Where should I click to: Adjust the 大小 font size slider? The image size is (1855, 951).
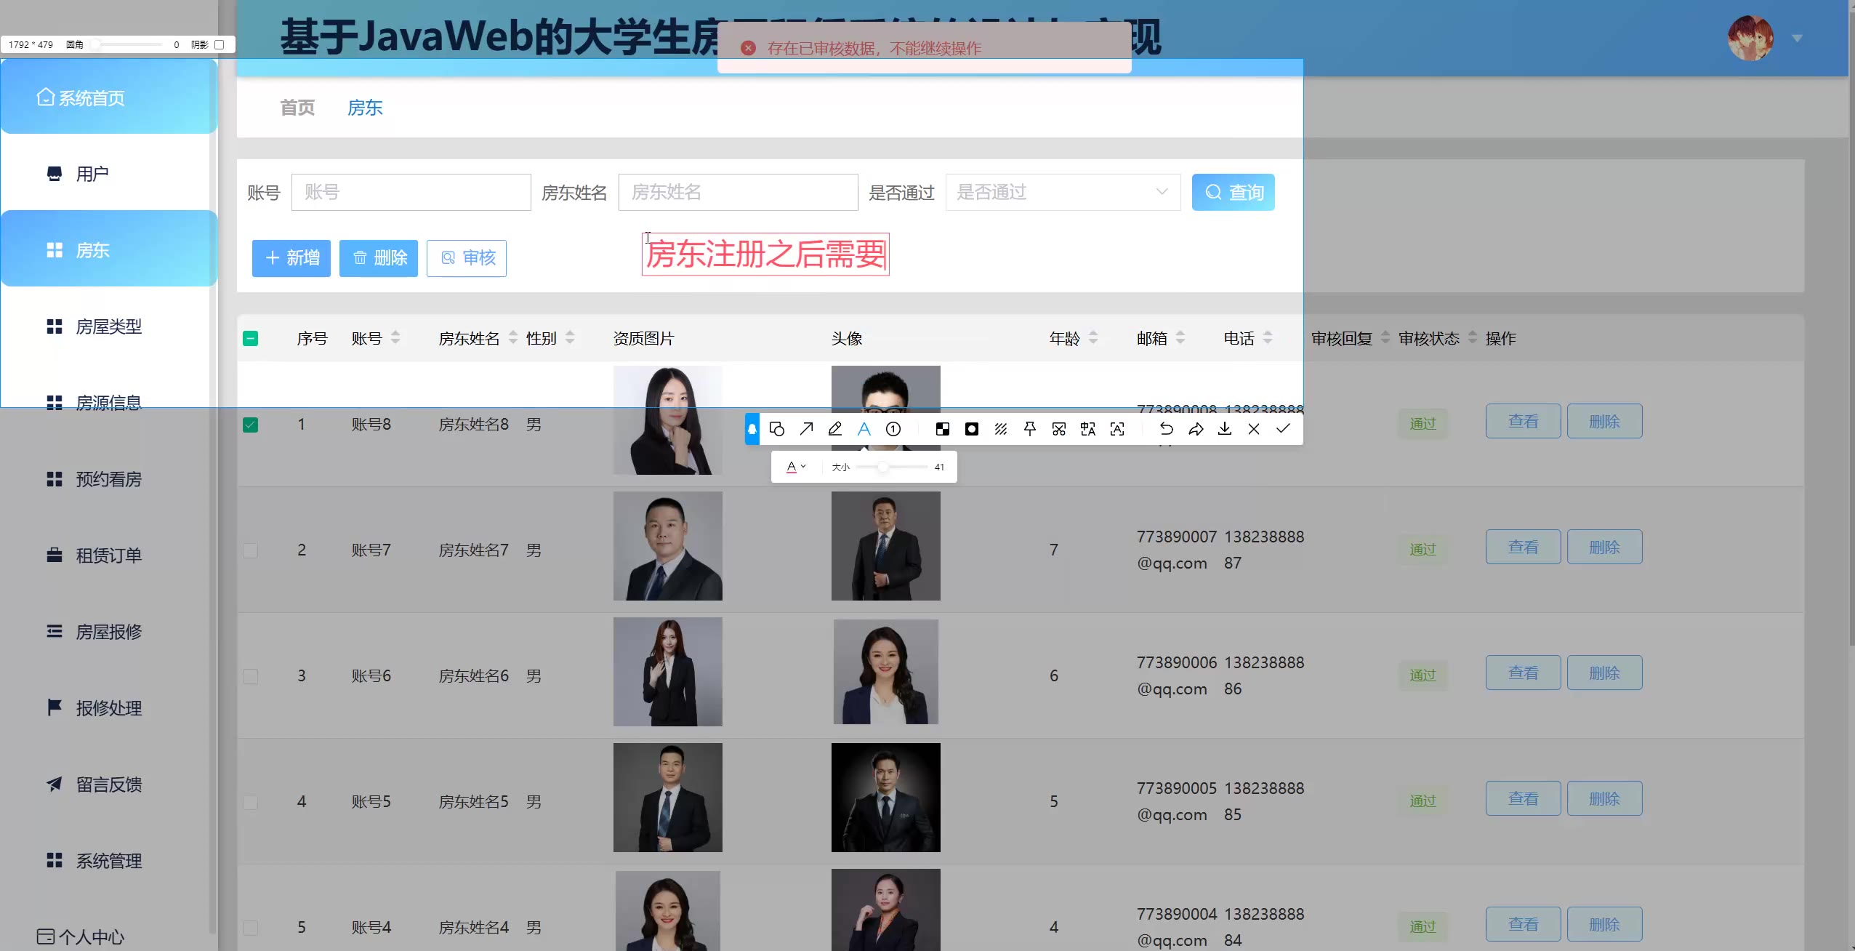click(882, 467)
